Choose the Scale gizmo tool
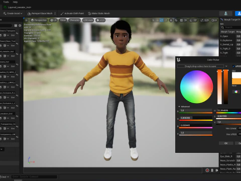The height and width of the screenshot is (181, 241). tap(166, 20)
